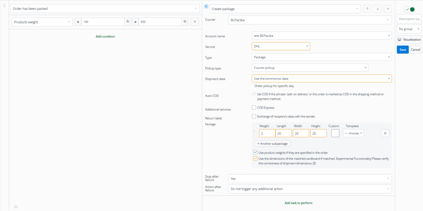
Task: Open Visualisation of the automation
Action: (x=409, y=40)
